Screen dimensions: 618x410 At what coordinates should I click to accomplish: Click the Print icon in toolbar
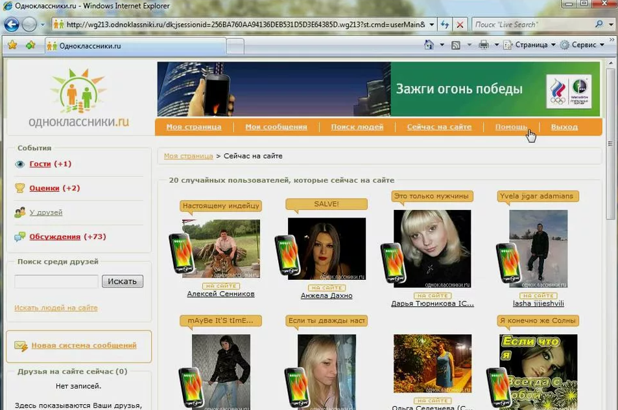pyautogui.click(x=484, y=45)
